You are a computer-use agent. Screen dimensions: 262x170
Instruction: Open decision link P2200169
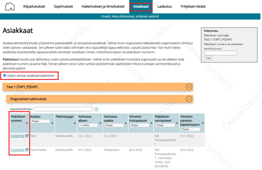pyautogui.click(x=17, y=136)
